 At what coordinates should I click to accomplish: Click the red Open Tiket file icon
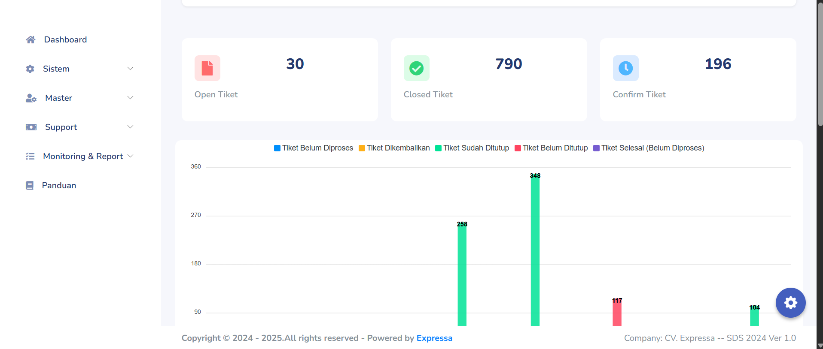[207, 68]
